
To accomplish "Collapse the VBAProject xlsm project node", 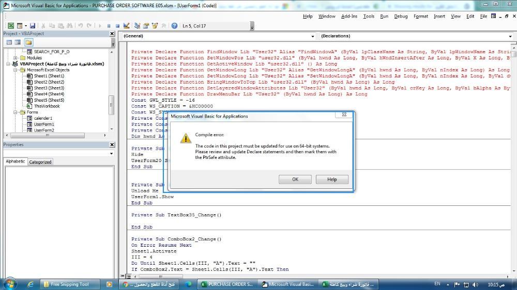I will [x=8, y=64].
